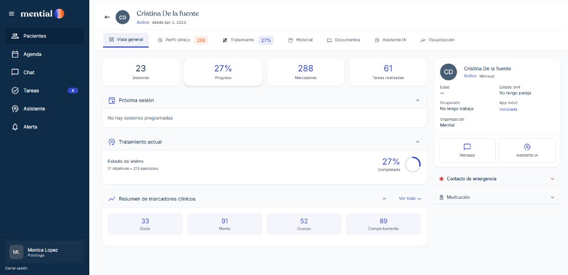The image size is (568, 275).
Task: Click the Asistente IA card icon
Action: [x=527, y=147]
